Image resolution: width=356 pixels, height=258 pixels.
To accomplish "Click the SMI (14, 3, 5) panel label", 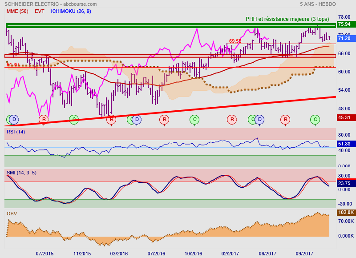I will [21, 173].
